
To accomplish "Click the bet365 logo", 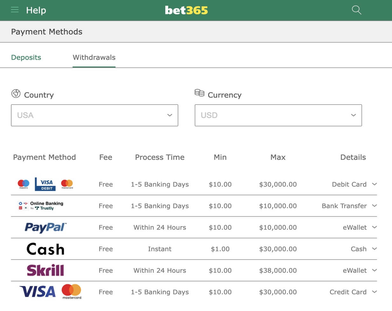I will 186,10.
